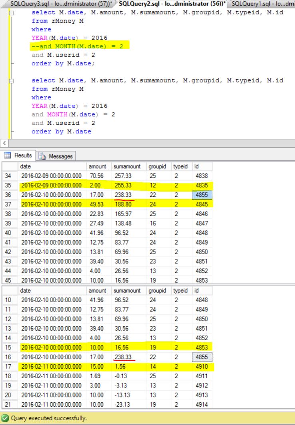Click the id cell 4838
Image resolution: width=295 pixels, height=425 pixels.
click(202, 176)
